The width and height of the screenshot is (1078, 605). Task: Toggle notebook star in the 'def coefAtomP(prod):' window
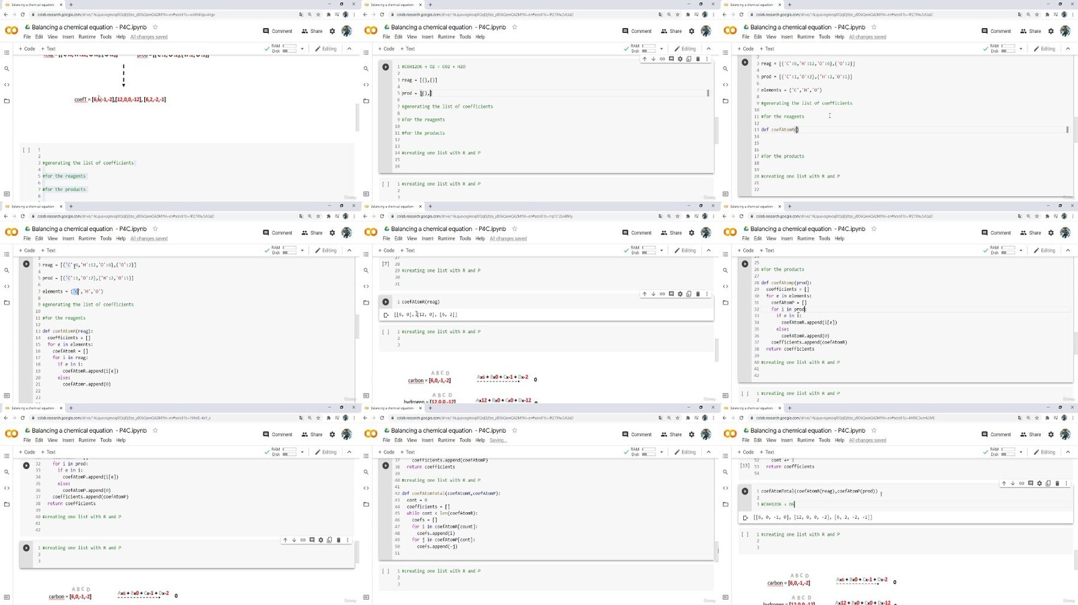coord(874,229)
